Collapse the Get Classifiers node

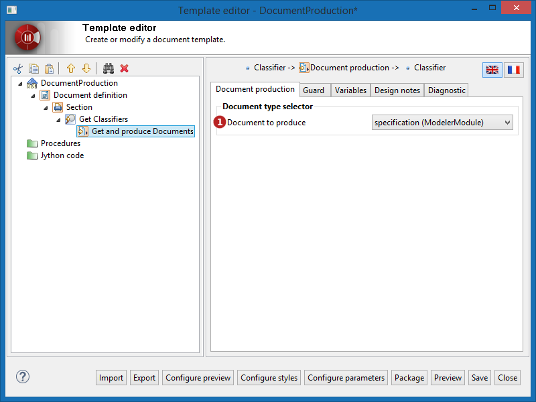tap(58, 120)
